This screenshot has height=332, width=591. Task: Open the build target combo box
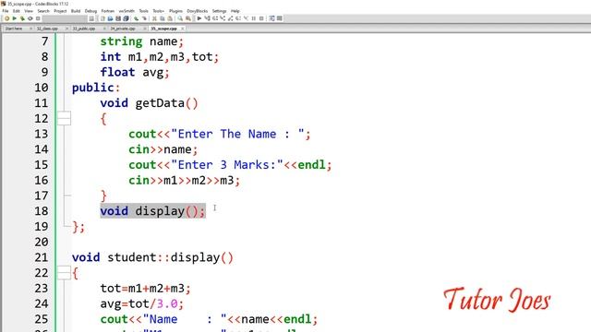pyautogui.click(x=65, y=18)
